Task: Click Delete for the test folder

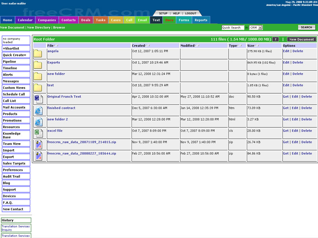Action: point(298,85)
